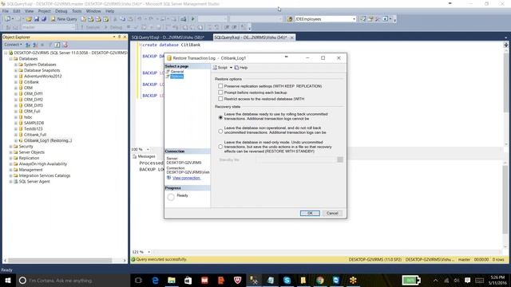
Task: Click the Open File folder icon in toolbar
Action: point(29,19)
